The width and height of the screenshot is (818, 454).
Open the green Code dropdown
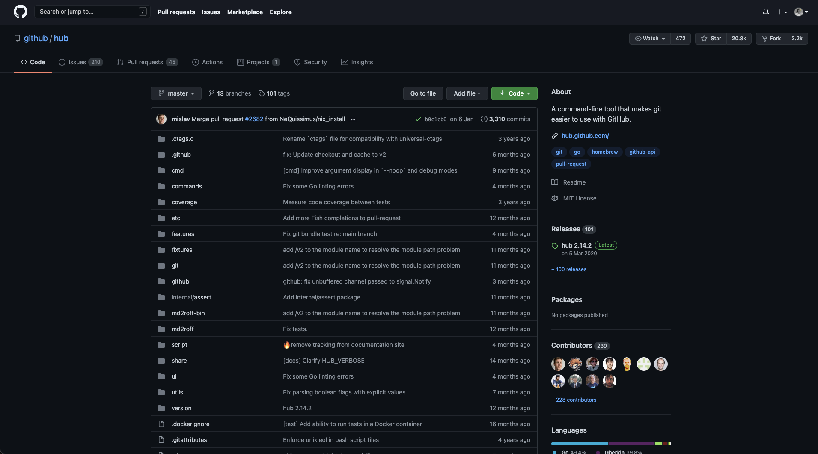pyautogui.click(x=515, y=93)
